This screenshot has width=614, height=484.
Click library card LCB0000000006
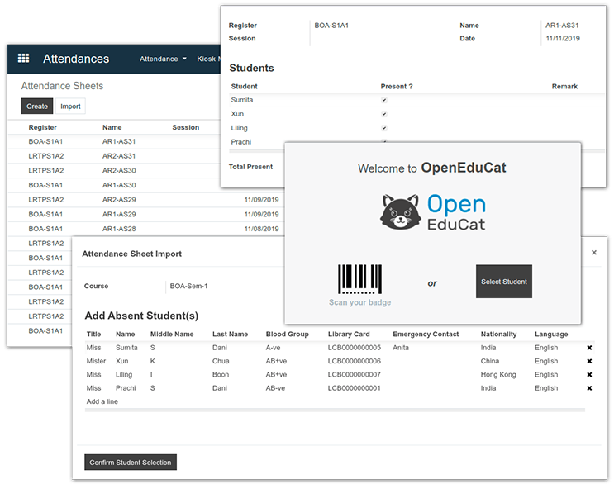click(x=355, y=361)
